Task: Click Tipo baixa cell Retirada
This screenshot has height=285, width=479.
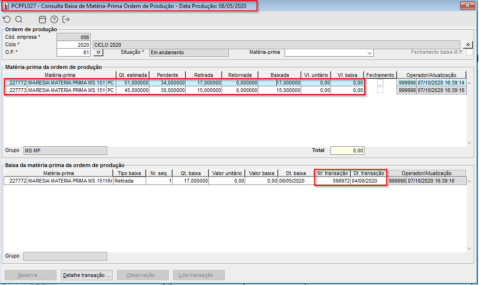Action: pos(129,181)
